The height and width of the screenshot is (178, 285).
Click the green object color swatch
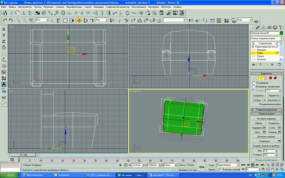[x=281, y=33]
